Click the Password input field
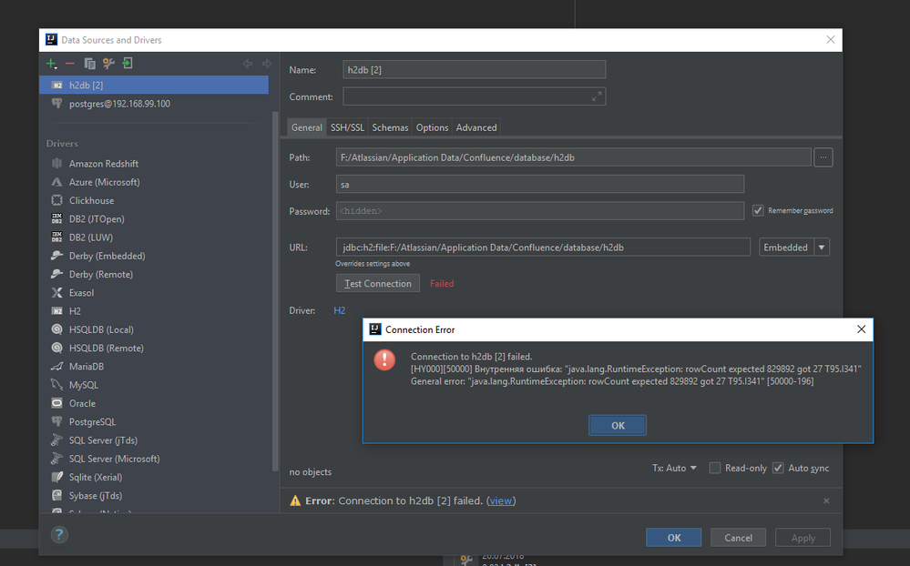Viewport: 910px width, 566px height. point(540,211)
